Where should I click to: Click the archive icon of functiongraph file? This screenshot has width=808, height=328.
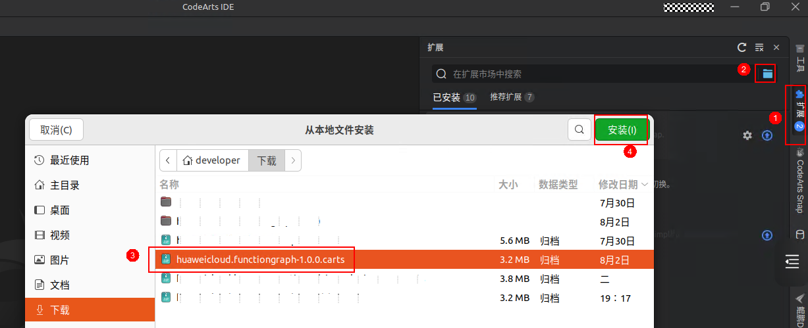point(167,259)
